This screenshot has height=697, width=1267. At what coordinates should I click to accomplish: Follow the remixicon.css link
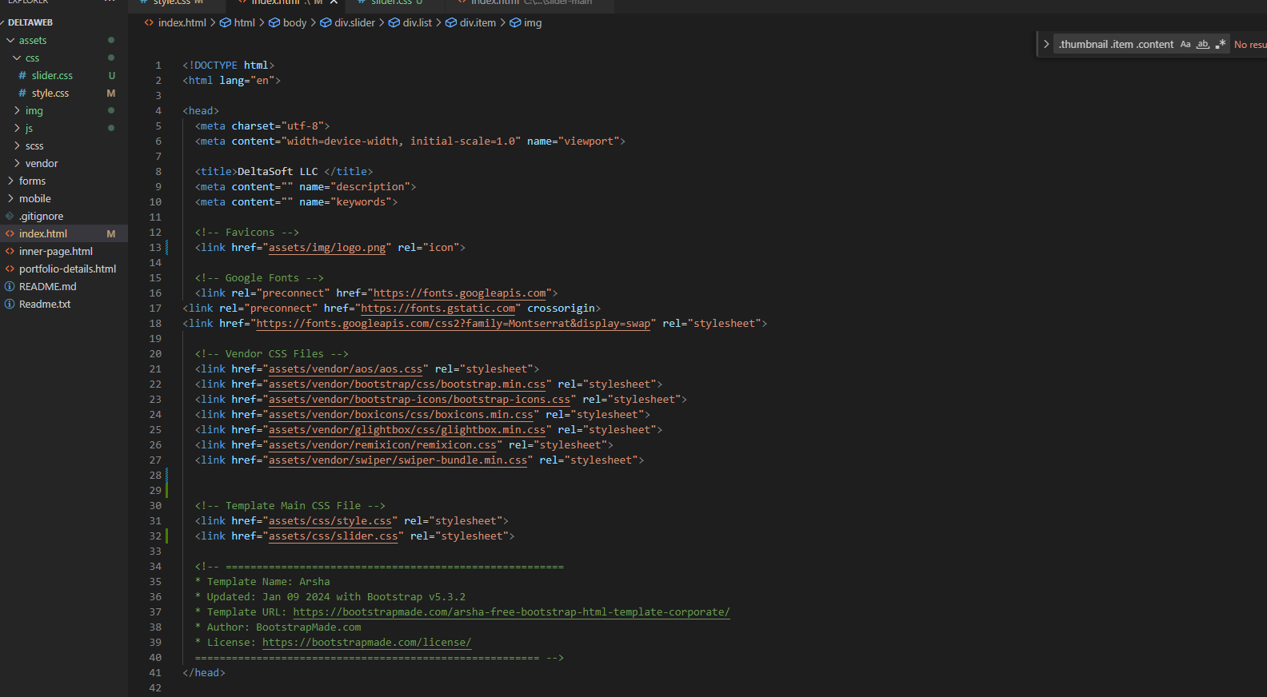point(382,445)
